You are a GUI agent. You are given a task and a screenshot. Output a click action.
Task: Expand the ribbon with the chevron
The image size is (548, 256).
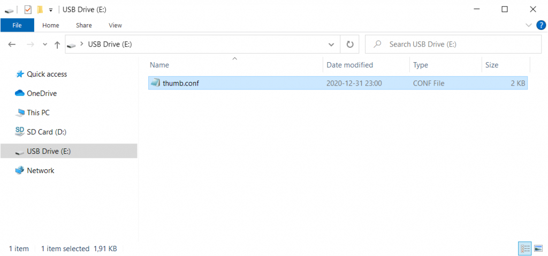coord(528,25)
